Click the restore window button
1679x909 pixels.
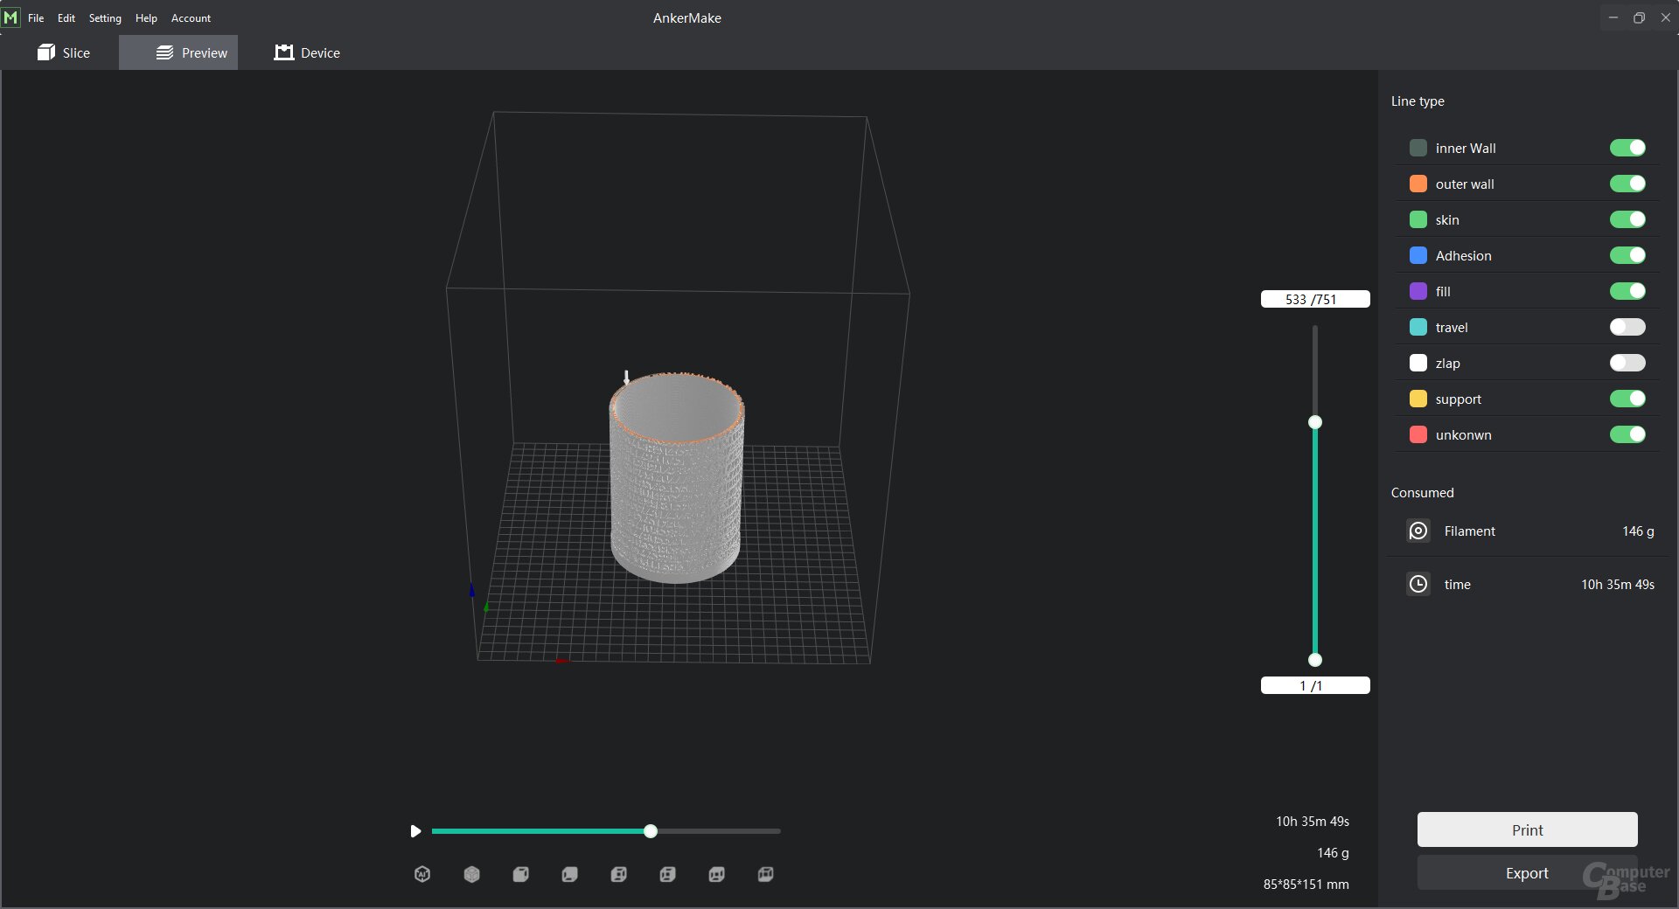pyautogui.click(x=1639, y=17)
